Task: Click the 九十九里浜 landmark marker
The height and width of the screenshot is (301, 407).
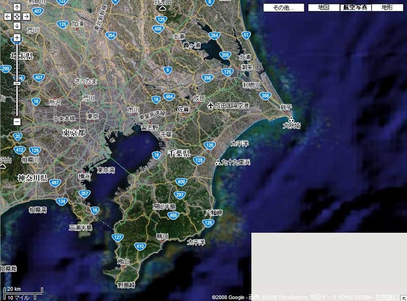Action: (218, 163)
